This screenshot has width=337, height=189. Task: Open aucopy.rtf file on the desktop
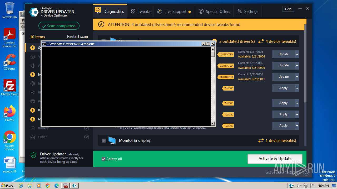(x=9, y=165)
